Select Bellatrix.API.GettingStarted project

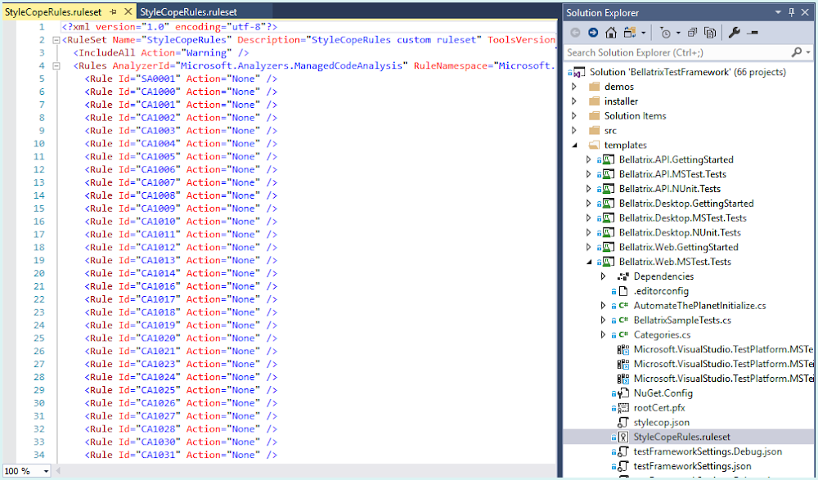676,159
